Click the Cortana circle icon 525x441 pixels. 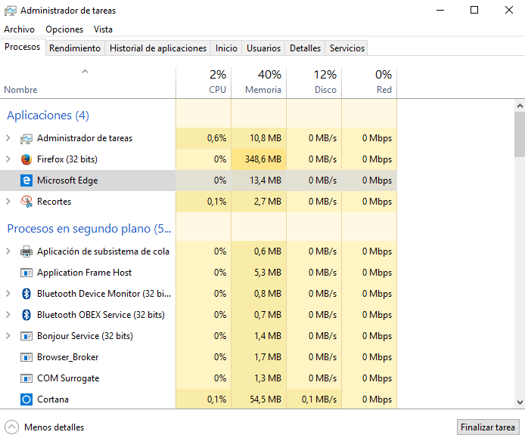point(26,399)
